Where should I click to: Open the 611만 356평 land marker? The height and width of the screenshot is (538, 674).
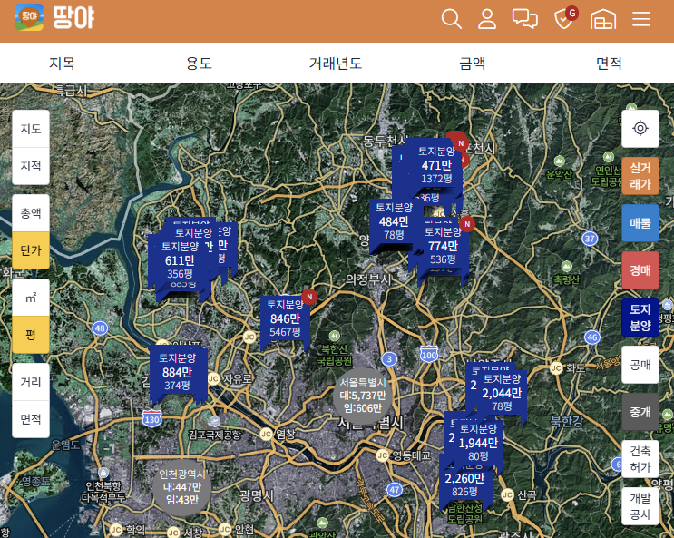[180, 260]
